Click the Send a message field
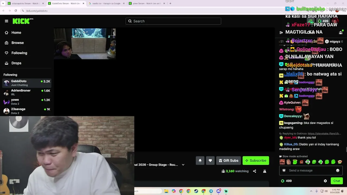347x195 pixels. [x=311, y=170]
